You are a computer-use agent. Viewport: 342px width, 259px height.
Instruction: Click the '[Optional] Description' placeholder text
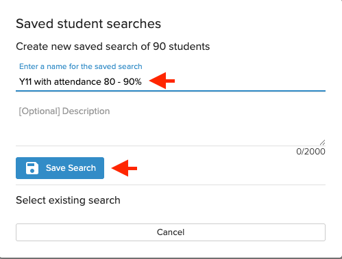[64, 111]
